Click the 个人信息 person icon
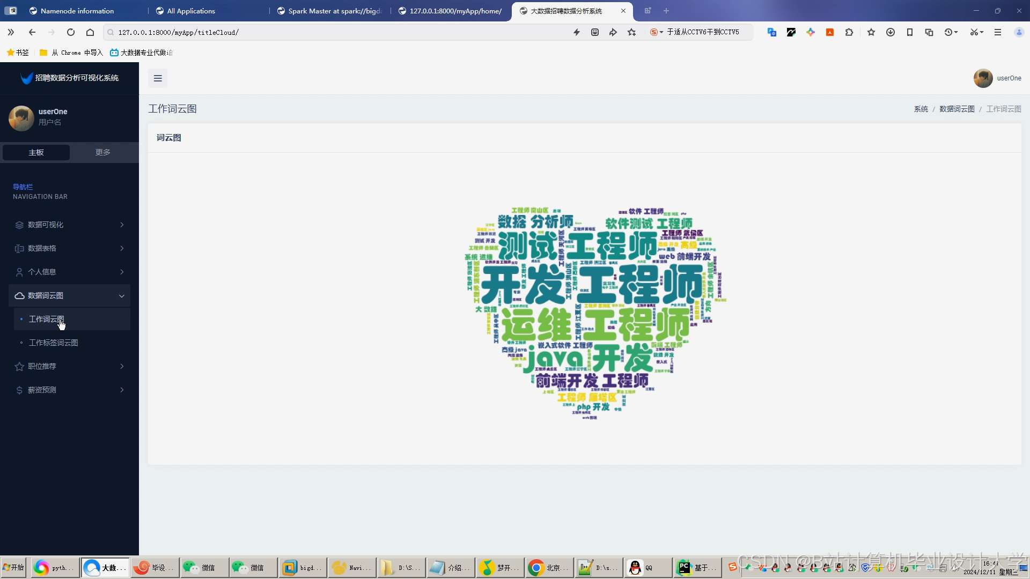The image size is (1030, 579). pyautogui.click(x=19, y=272)
